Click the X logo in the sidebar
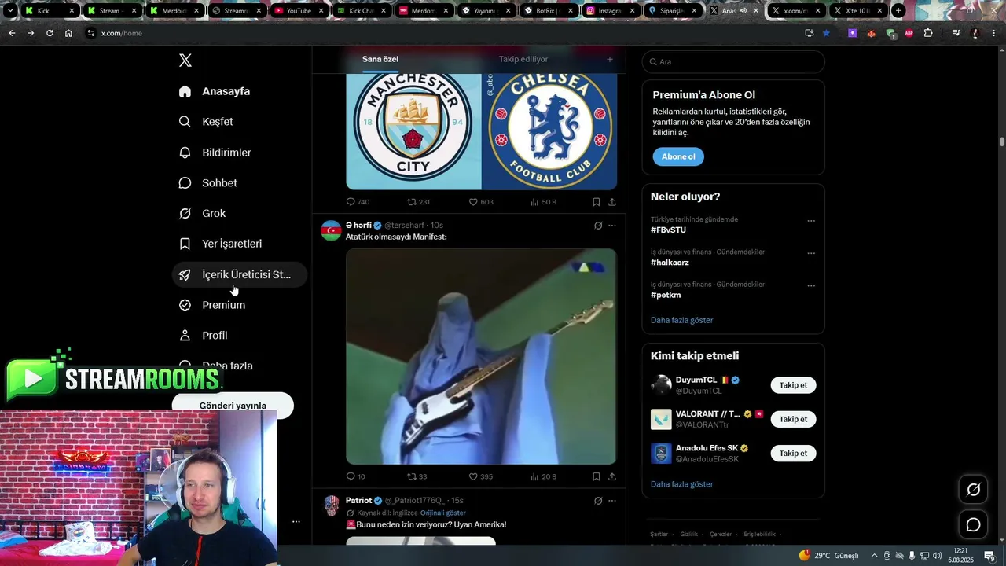Viewport: 1006px width, 566px height. pos(185,61)
